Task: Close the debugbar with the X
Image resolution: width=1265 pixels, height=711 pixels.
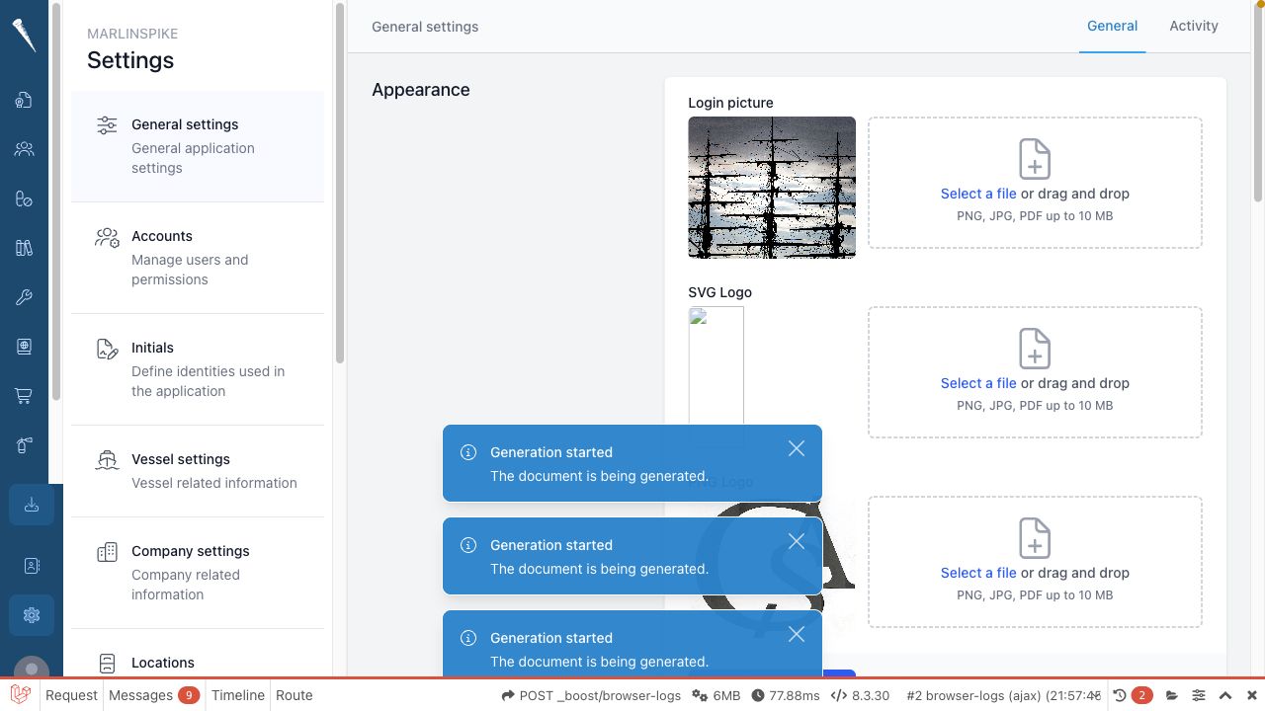Action: pos(1251,695)
